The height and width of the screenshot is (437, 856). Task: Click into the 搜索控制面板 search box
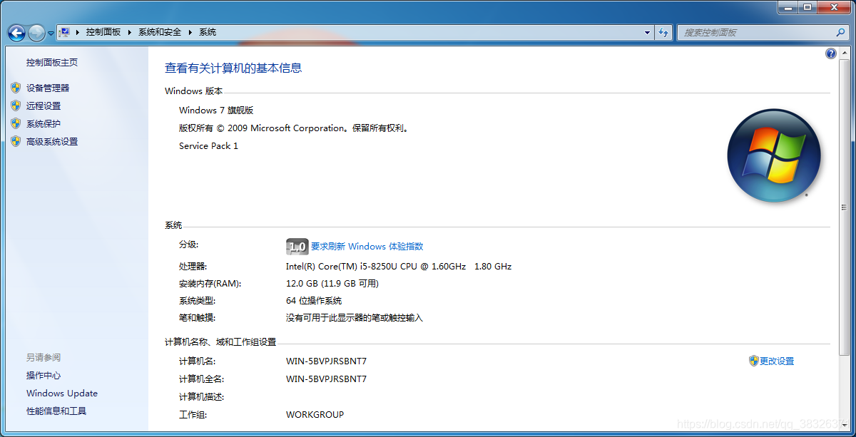pos(755,33)
